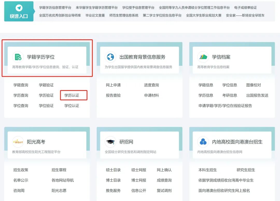Click 进度查询 link
This screenshot has width=280, height=201.
coord(151,85)
